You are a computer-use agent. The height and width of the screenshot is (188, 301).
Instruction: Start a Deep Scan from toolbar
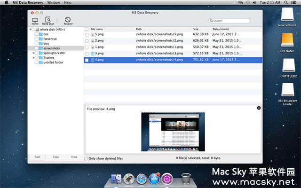pyautogui.click(x=48, y=21)
